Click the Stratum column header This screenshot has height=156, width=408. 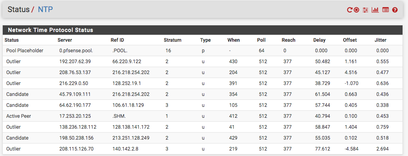(173, 40)
